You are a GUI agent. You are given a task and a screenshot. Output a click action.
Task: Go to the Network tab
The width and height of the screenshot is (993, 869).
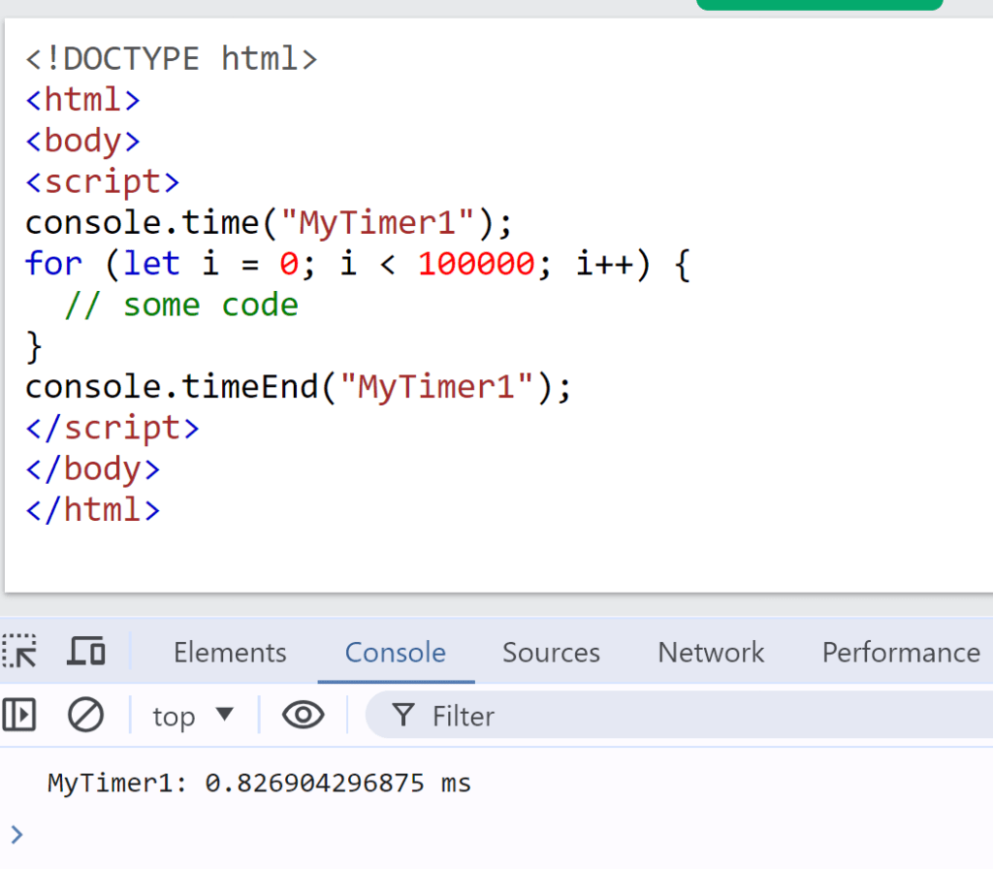coord(711,653)
